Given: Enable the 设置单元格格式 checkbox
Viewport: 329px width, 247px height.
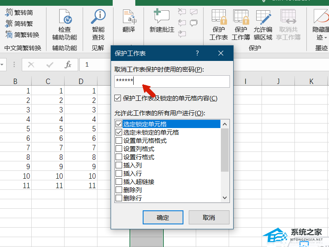Looking at the screenshot, I should click(119, 141).
